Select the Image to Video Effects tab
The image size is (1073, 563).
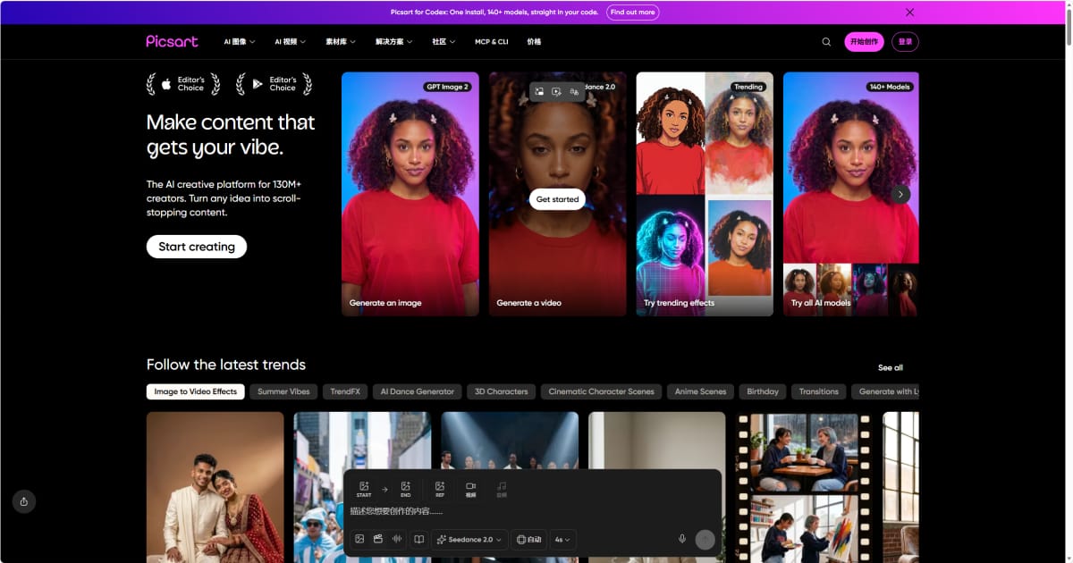pyautogui.click(x=196, y=391)
